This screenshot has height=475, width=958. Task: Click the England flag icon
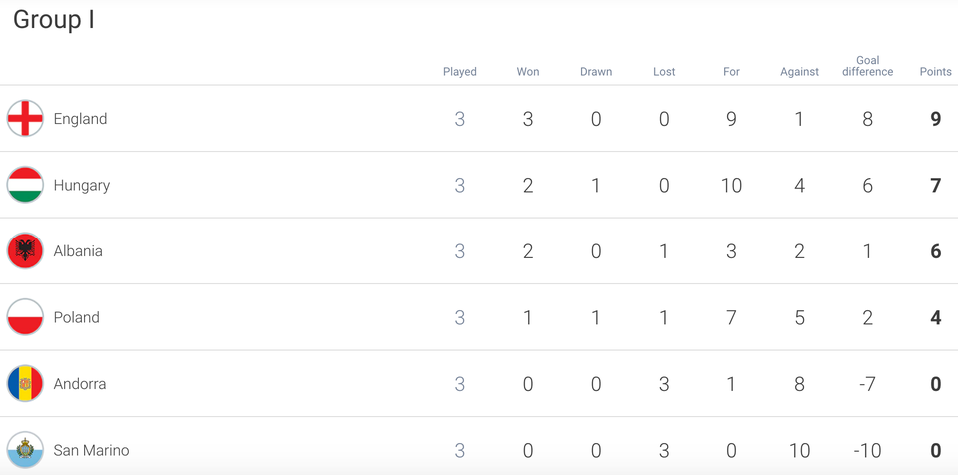pos(25,118)
